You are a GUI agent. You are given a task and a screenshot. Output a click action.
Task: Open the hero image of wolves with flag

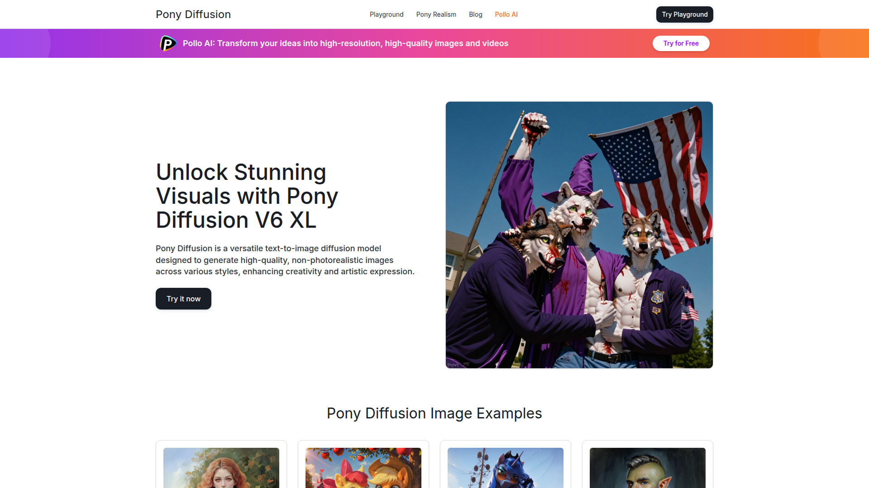579,235
